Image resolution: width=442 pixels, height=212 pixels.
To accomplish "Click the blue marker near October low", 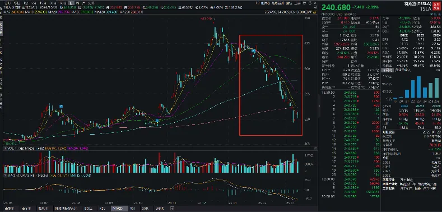I will [157, 121].
